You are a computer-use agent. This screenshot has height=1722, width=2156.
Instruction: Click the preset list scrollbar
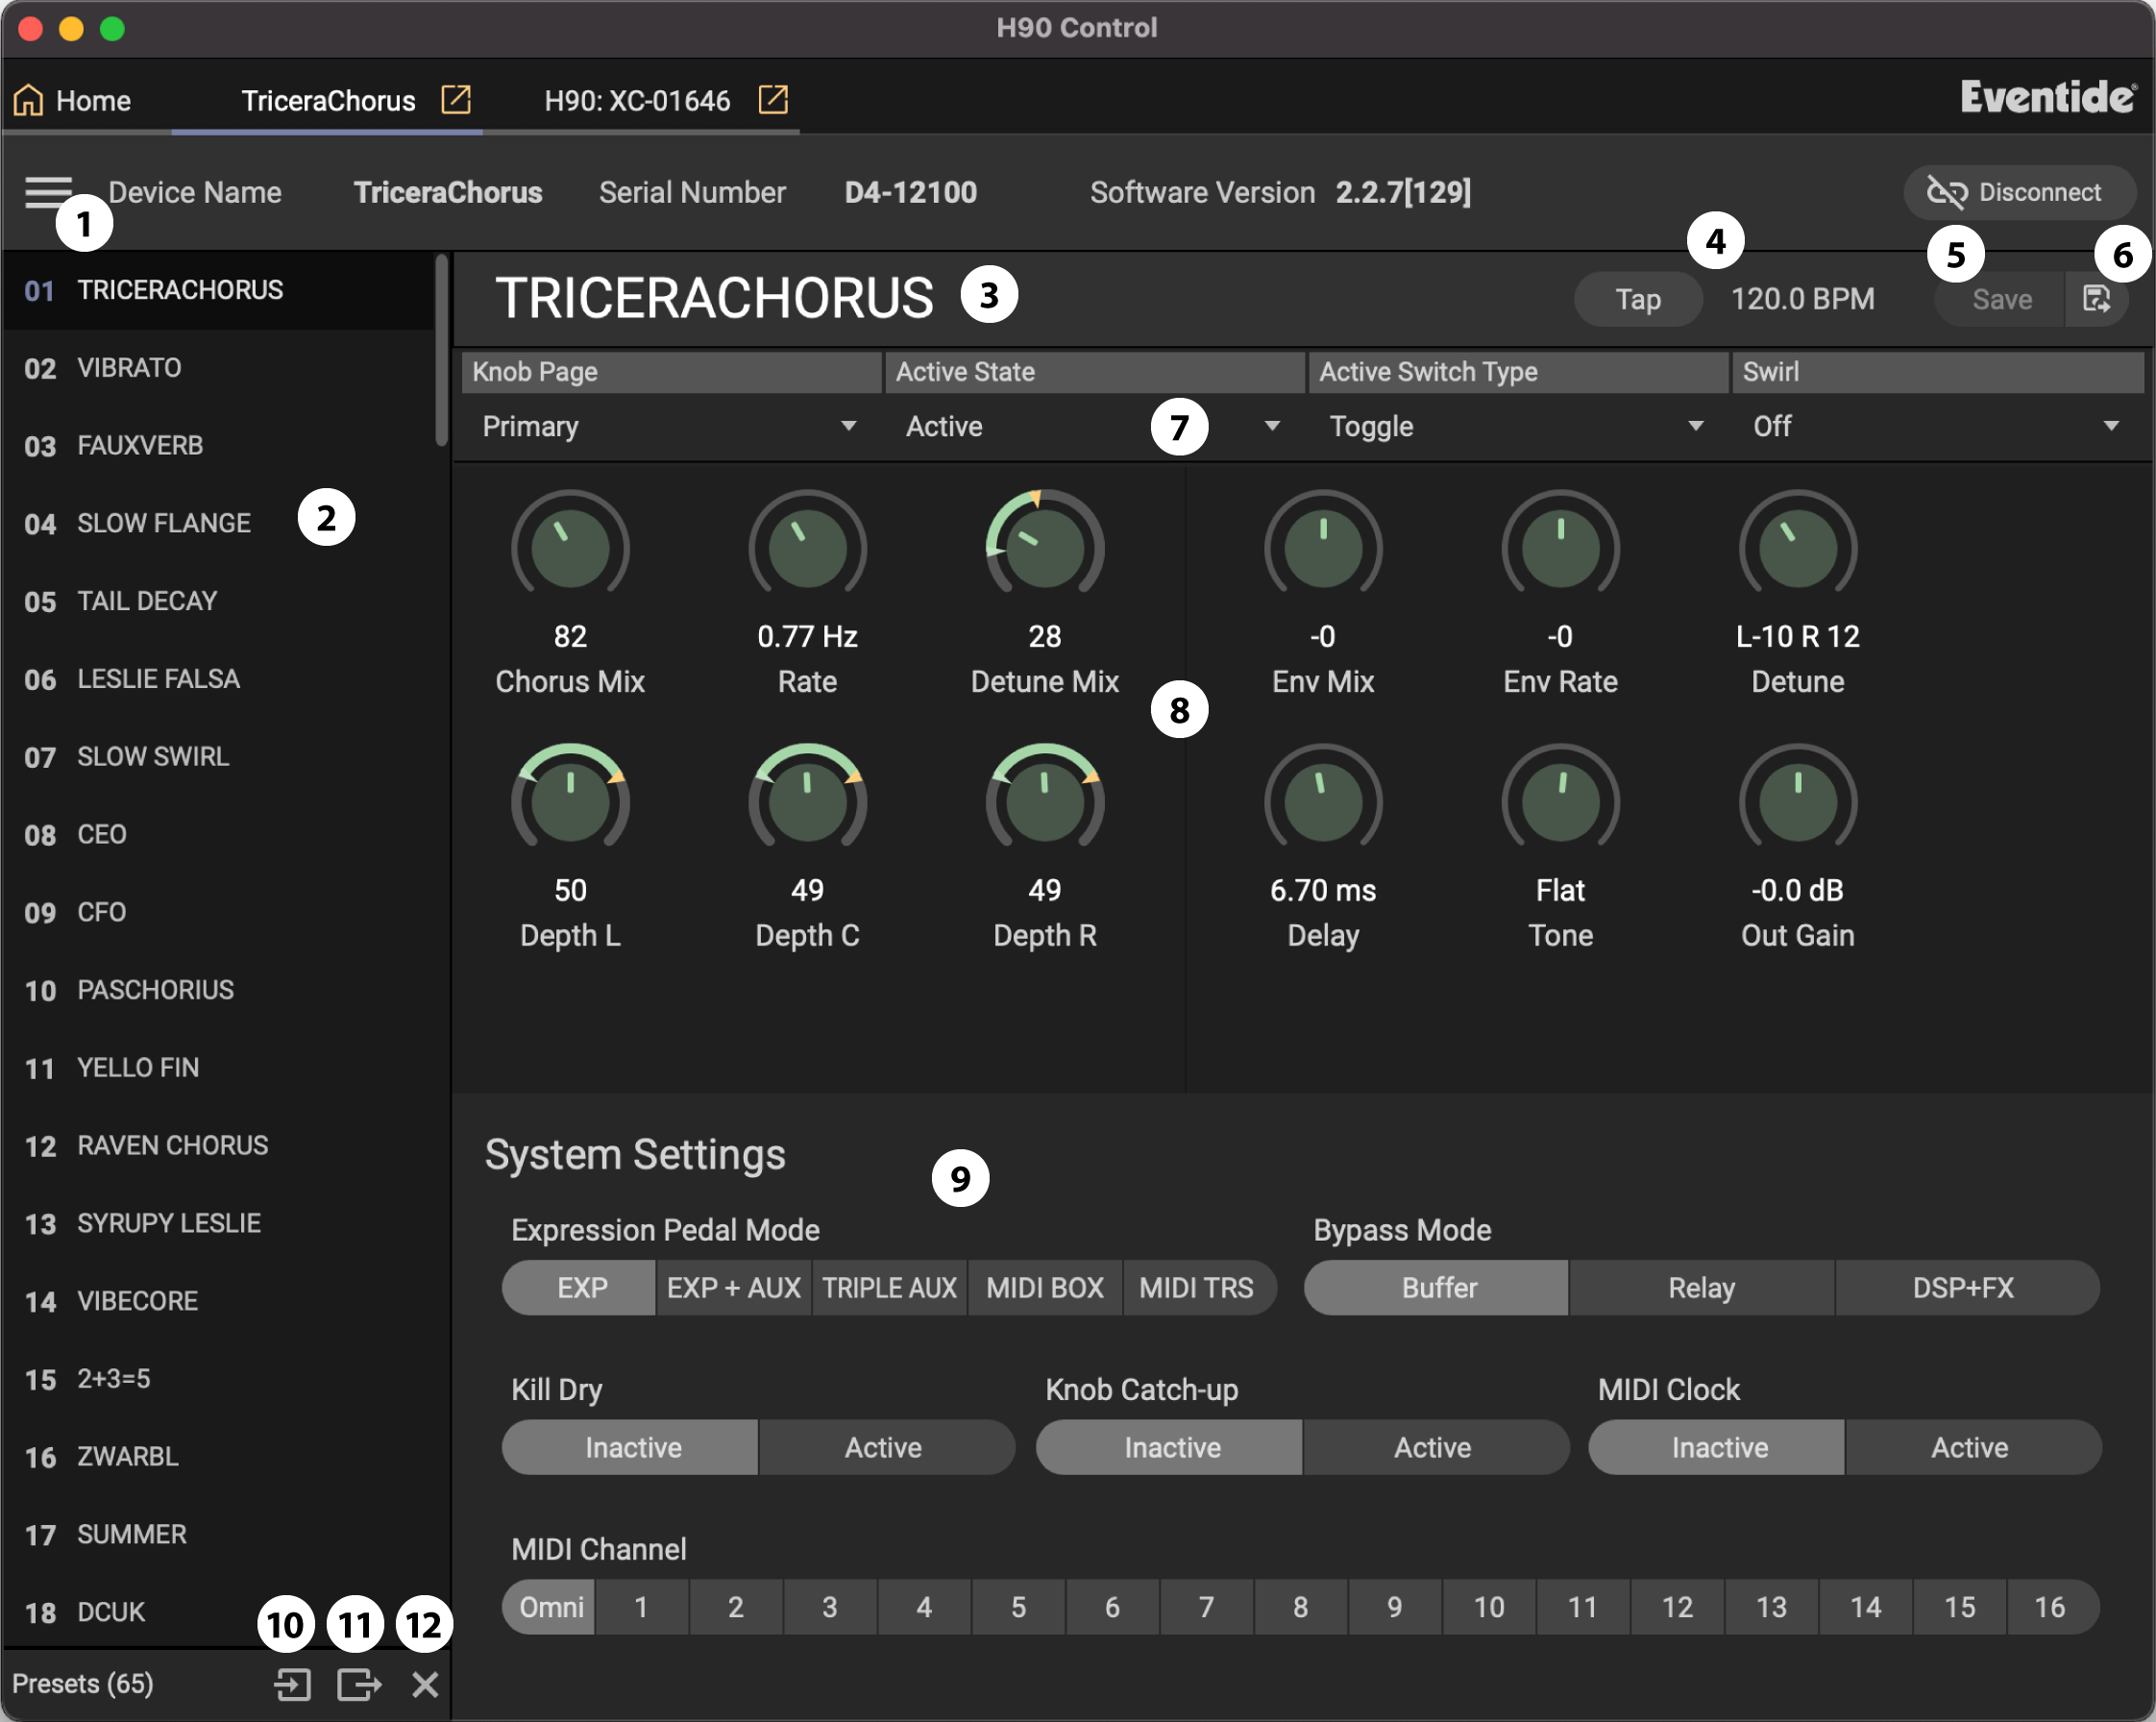(441, 350)
